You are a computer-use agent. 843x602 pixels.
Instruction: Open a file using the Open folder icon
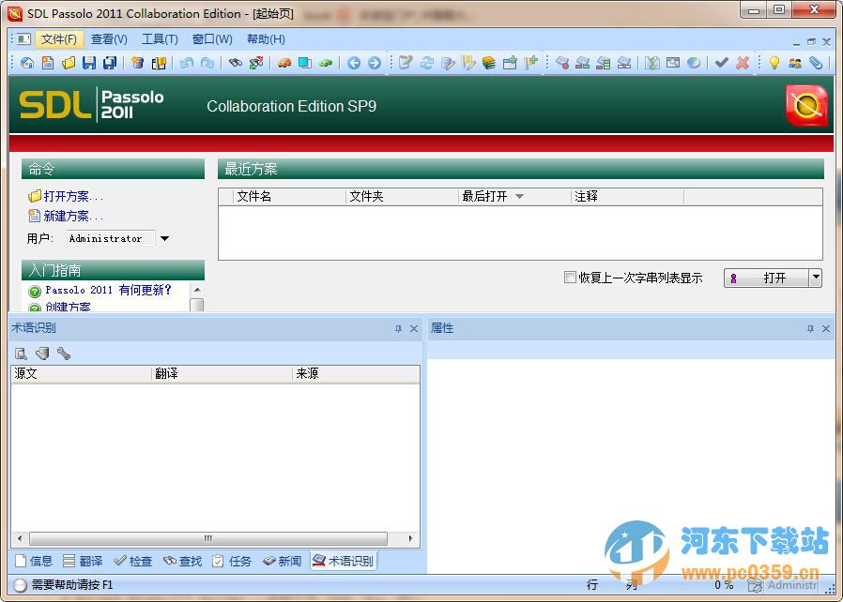point(69,64)
